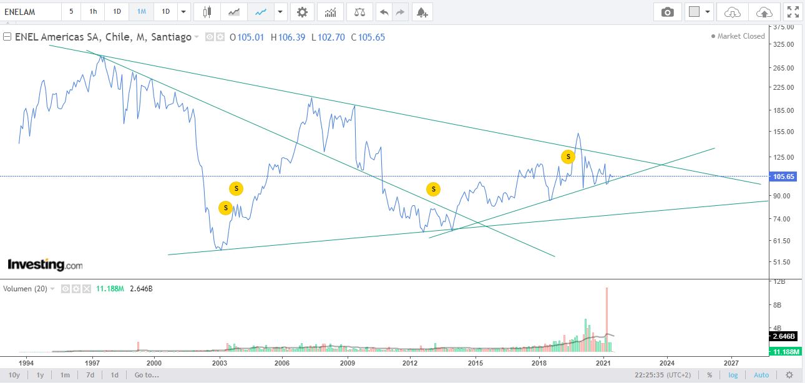Remove the Volumen indicator
This screenshot has height=383, width=805.
point(87,289)
